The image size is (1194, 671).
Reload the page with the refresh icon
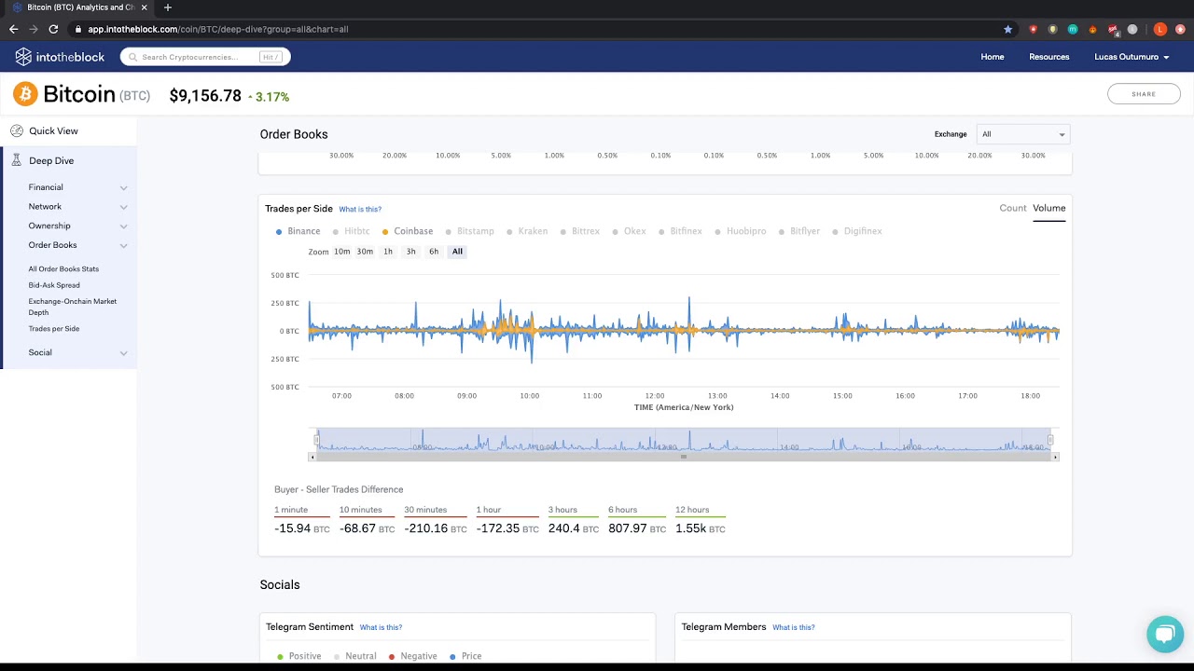(53, 29)
